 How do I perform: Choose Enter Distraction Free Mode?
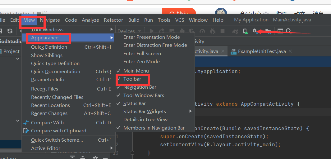coord(154,45)
